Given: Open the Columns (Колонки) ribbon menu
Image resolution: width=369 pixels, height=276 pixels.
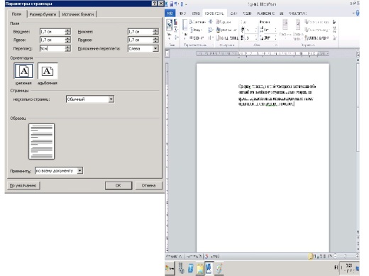Looking at the screenshot, I should pos(197,38).
